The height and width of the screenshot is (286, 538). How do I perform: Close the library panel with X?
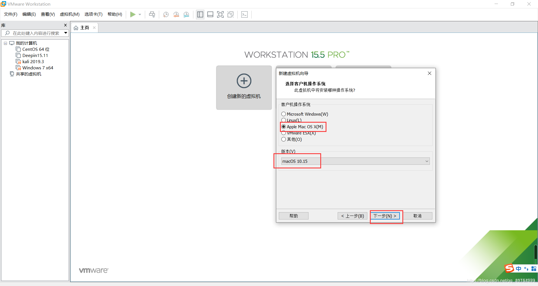coord(65,25)
